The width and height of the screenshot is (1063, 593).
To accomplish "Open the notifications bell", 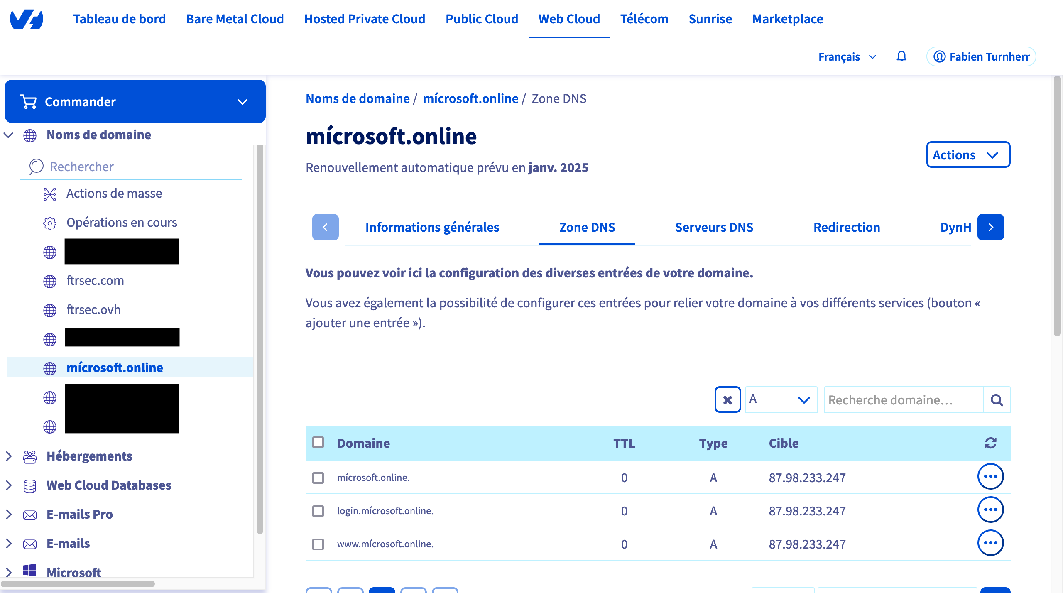I will click(901, 56).
